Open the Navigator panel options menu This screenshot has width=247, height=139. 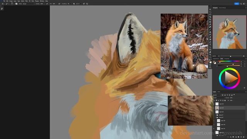(246, 8)
